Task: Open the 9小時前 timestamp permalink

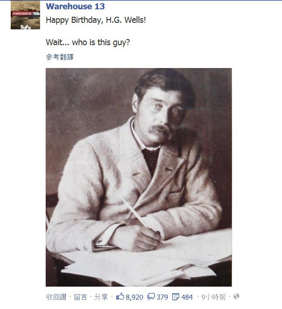Action: coord(213,297)
